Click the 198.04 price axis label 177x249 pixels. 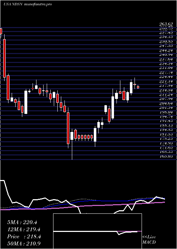click(166, 112)
